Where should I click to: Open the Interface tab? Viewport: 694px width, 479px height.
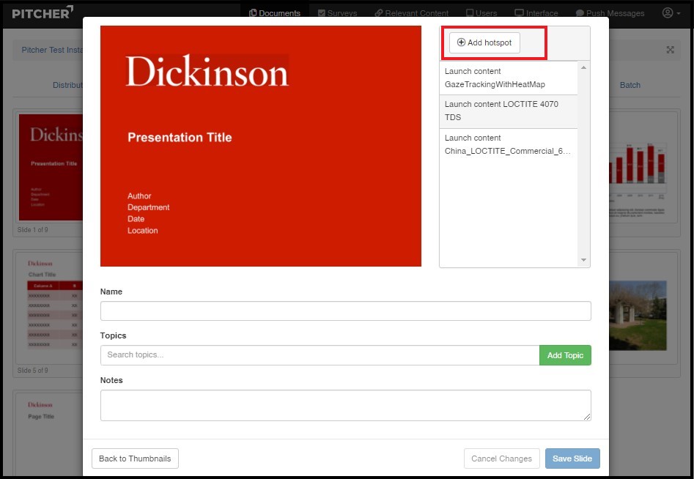pos(536,13)
